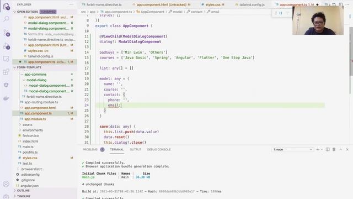Open angular.json in file tree
Viewport: 353px width, 199px height.
[x=29, y=186]
